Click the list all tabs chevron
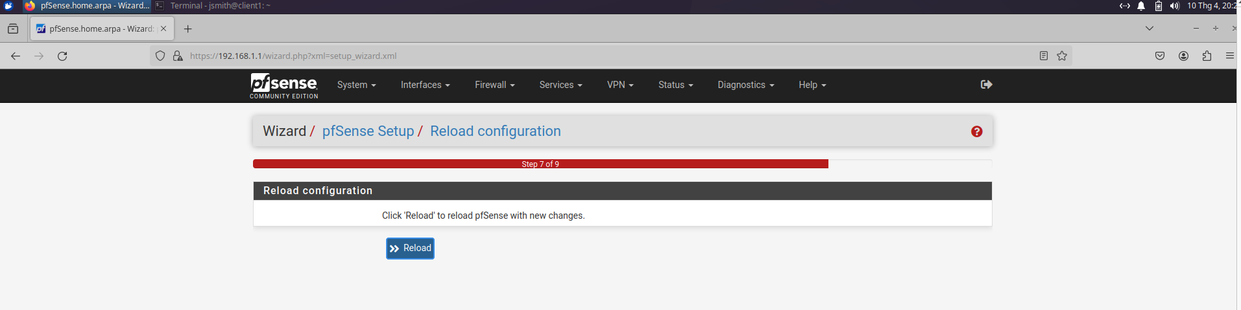1241x310 pixels. pos(1150,28)
